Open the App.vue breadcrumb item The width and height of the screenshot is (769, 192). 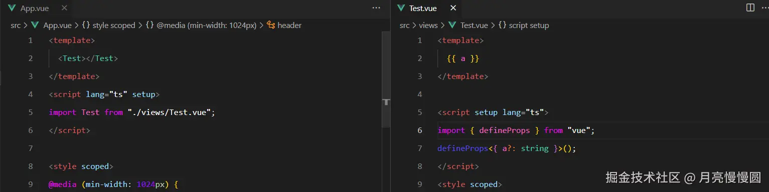[x=58, y=25]
